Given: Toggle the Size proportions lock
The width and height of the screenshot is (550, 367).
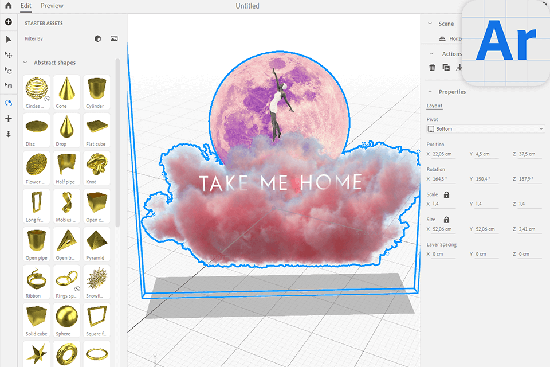Looking at the screenshot, I should point(446,220).
